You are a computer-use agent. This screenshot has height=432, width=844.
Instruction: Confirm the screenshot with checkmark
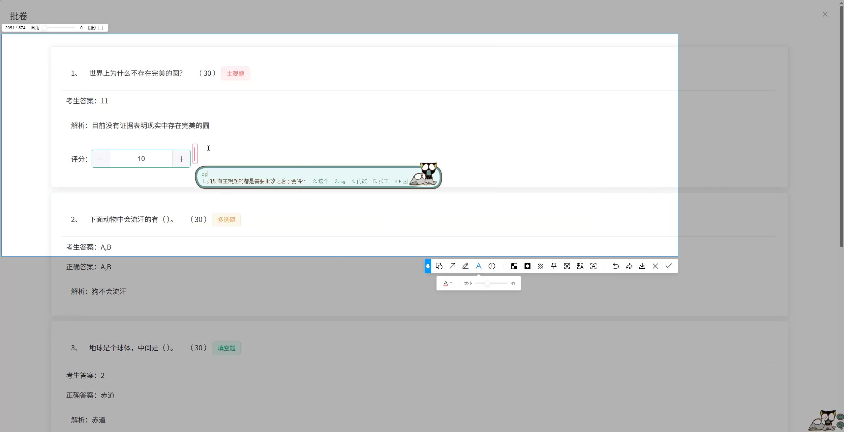(669, 266)
